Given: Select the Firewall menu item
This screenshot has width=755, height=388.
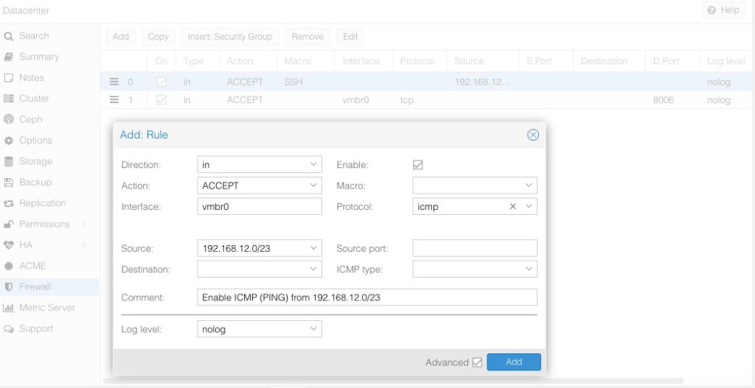Looking at the screenshot, I should click(x=49, y=287).
